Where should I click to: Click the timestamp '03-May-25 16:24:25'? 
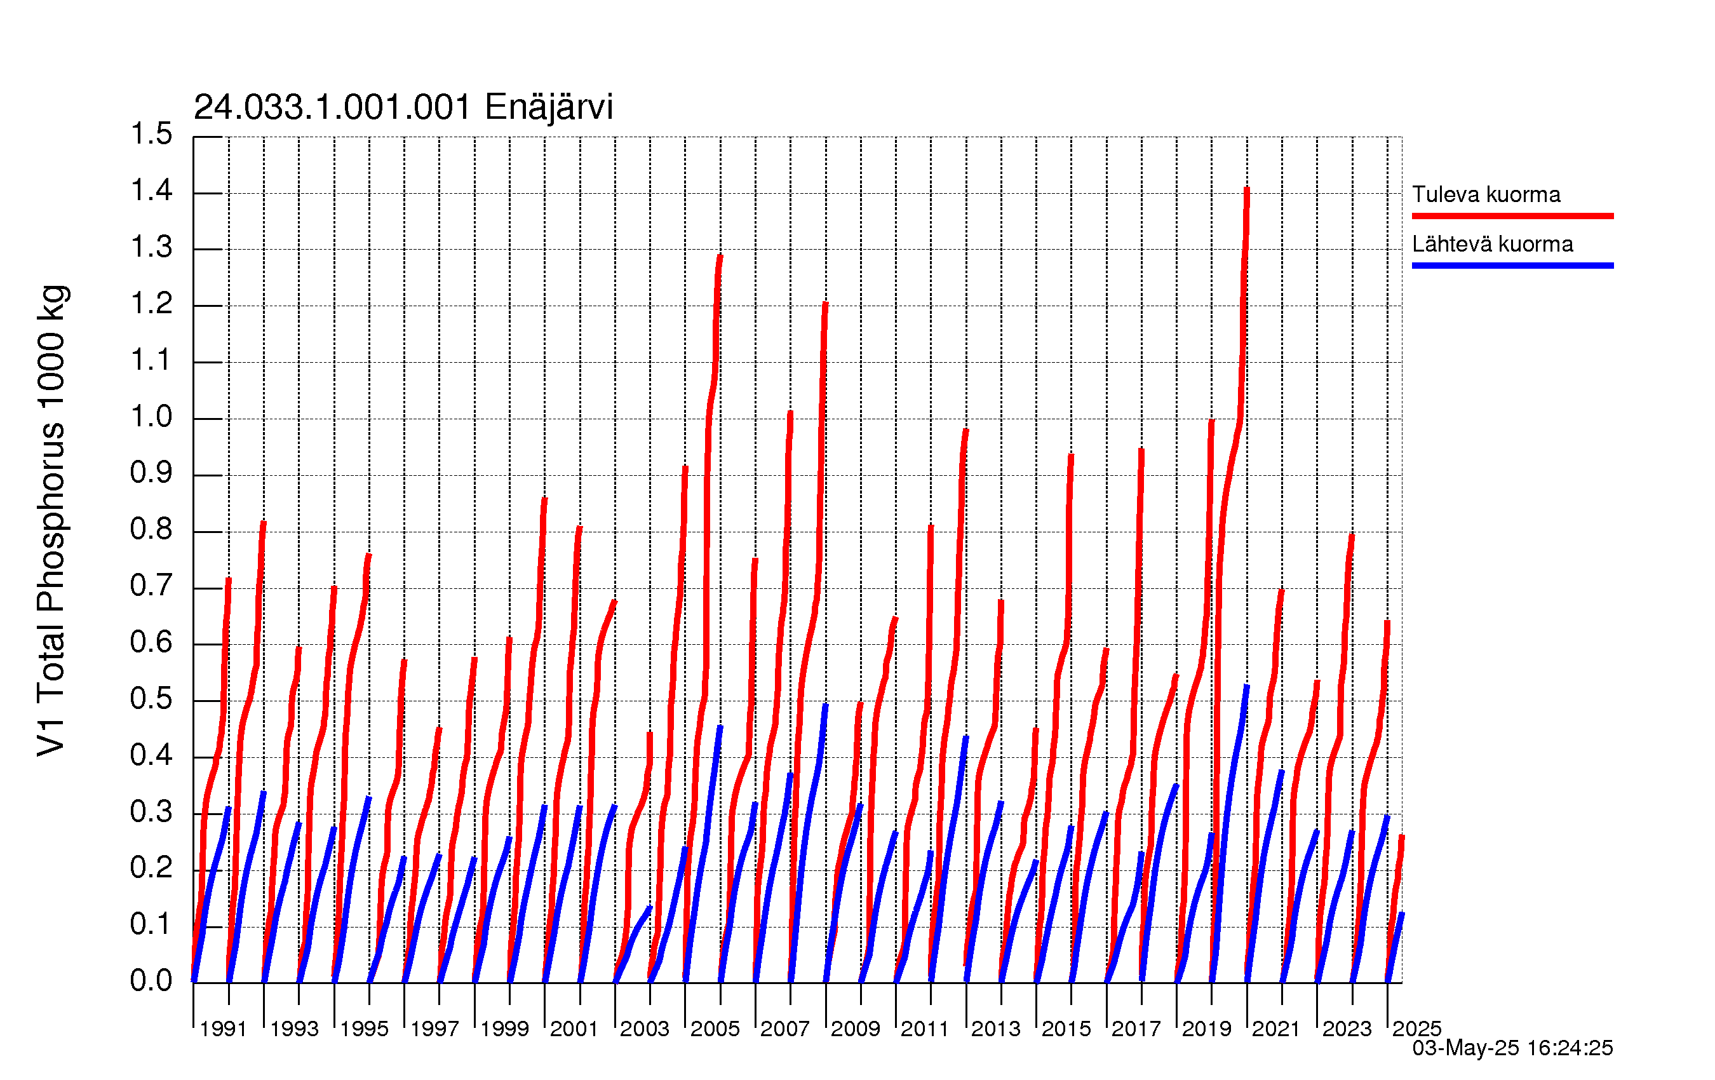coord(1512,1048)
